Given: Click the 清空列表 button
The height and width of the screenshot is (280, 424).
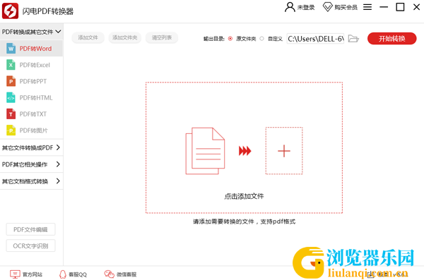Looking at the screenshot, I should (x=162, y=37).
